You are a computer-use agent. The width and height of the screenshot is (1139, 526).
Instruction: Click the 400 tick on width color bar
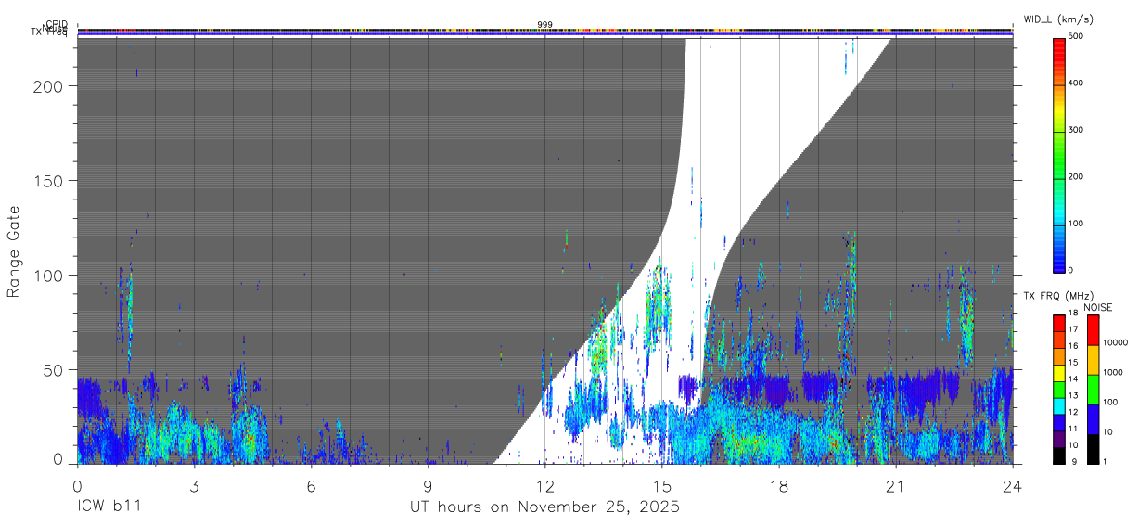pos(1077,83)
